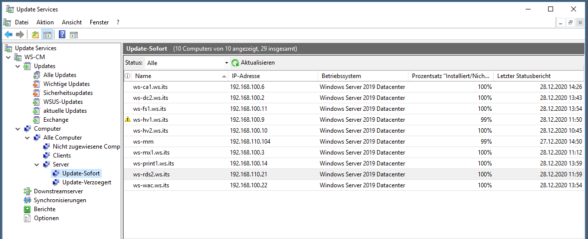588x239 pixels.
Task: Click status date 27.12.2020 14:50
Action: tap(561, 142)
